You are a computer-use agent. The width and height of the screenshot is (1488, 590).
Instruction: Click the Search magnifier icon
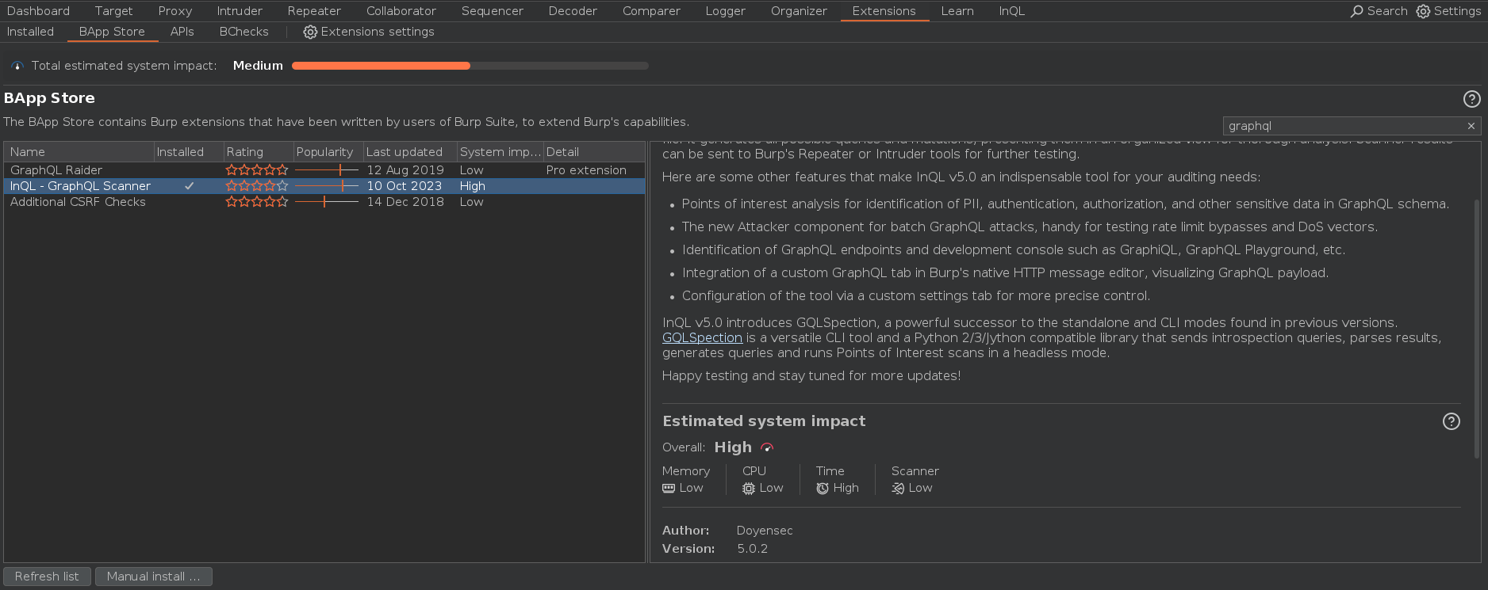coord(1357,11)
